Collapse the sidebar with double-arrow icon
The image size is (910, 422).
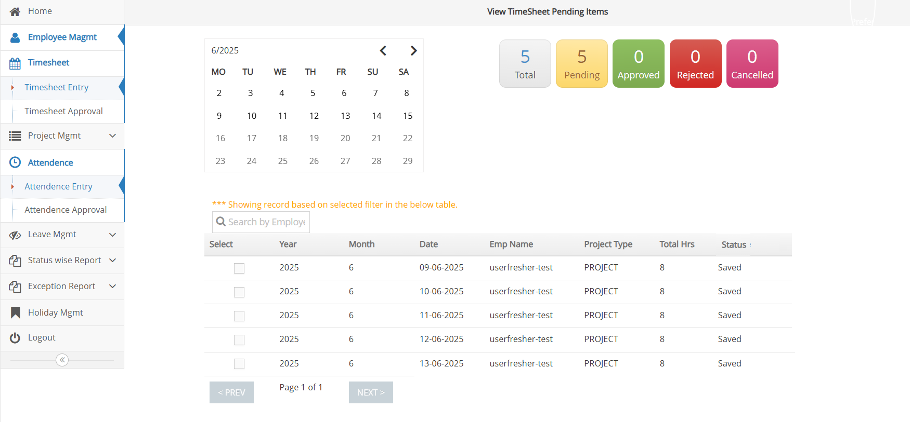pyautogui.click(x=62, y=360)
